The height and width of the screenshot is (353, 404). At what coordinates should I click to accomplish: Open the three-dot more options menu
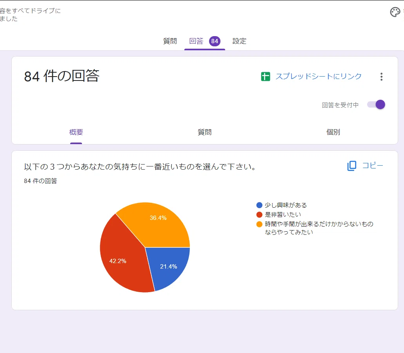[381, 77]
